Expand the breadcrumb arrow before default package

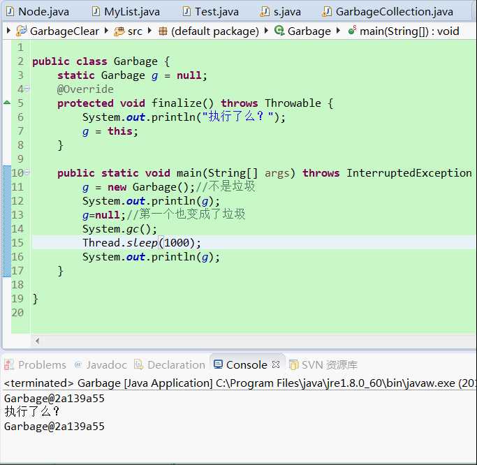(x=149, y=31)
